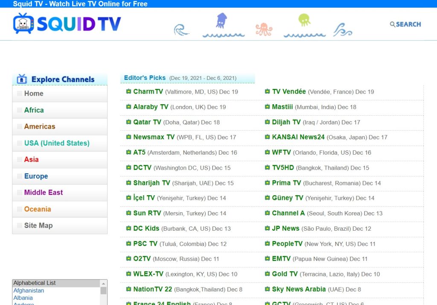The image size is (437, 305).
Task: Click the TV icon beside Güney TV
Action: click(267, 197)
